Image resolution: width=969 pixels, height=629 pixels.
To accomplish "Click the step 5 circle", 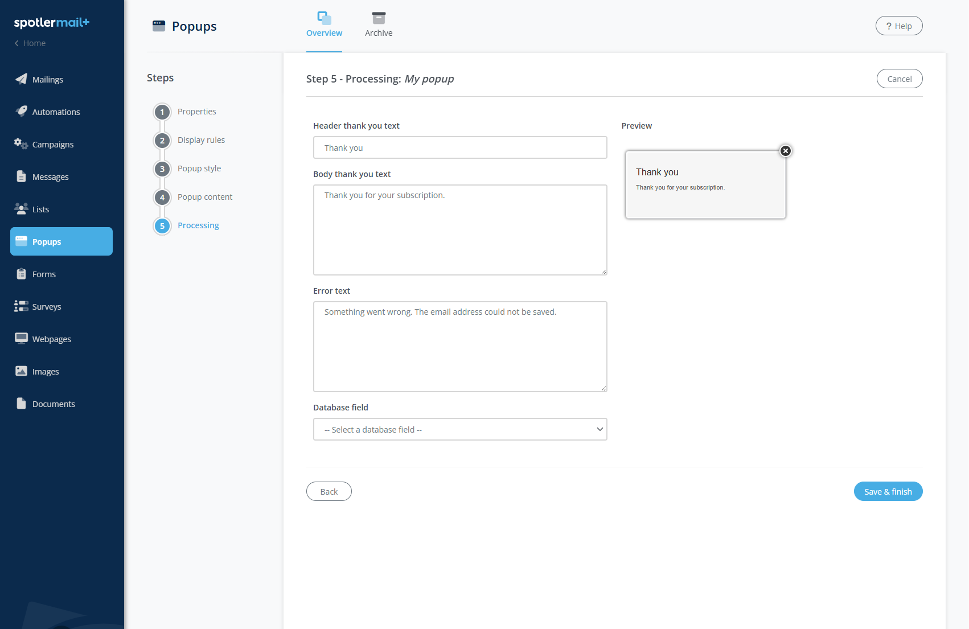I will click(x=162, y=226).
